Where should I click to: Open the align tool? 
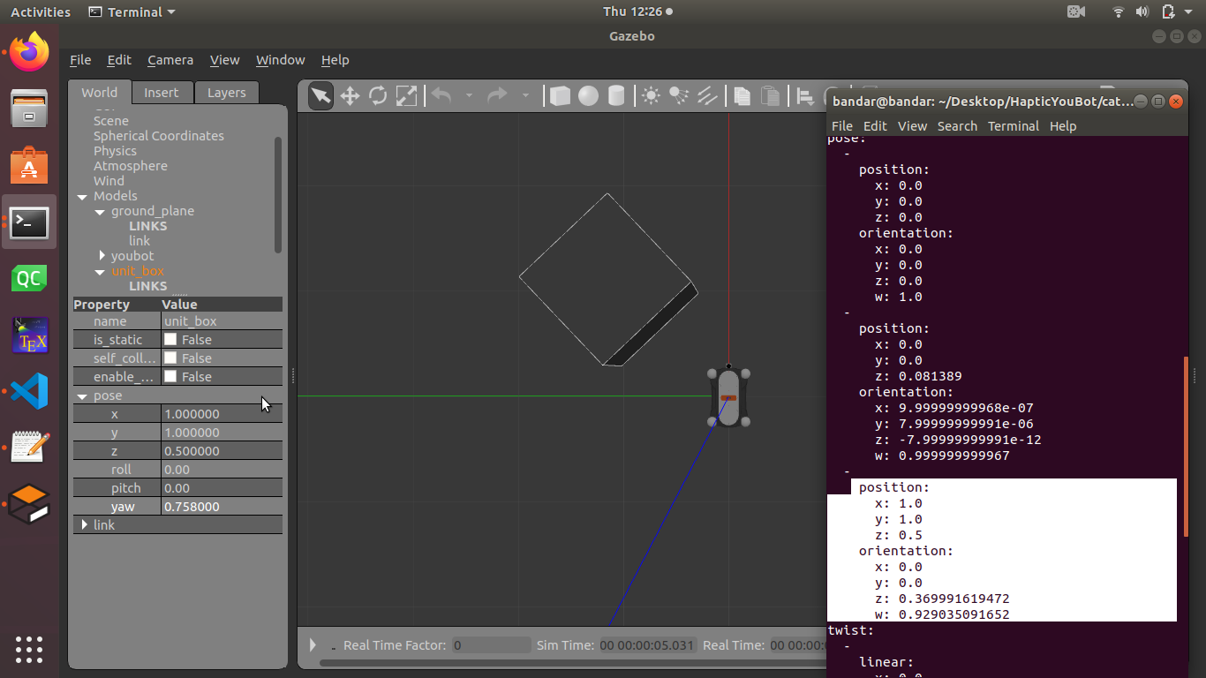tap(805, 95)
